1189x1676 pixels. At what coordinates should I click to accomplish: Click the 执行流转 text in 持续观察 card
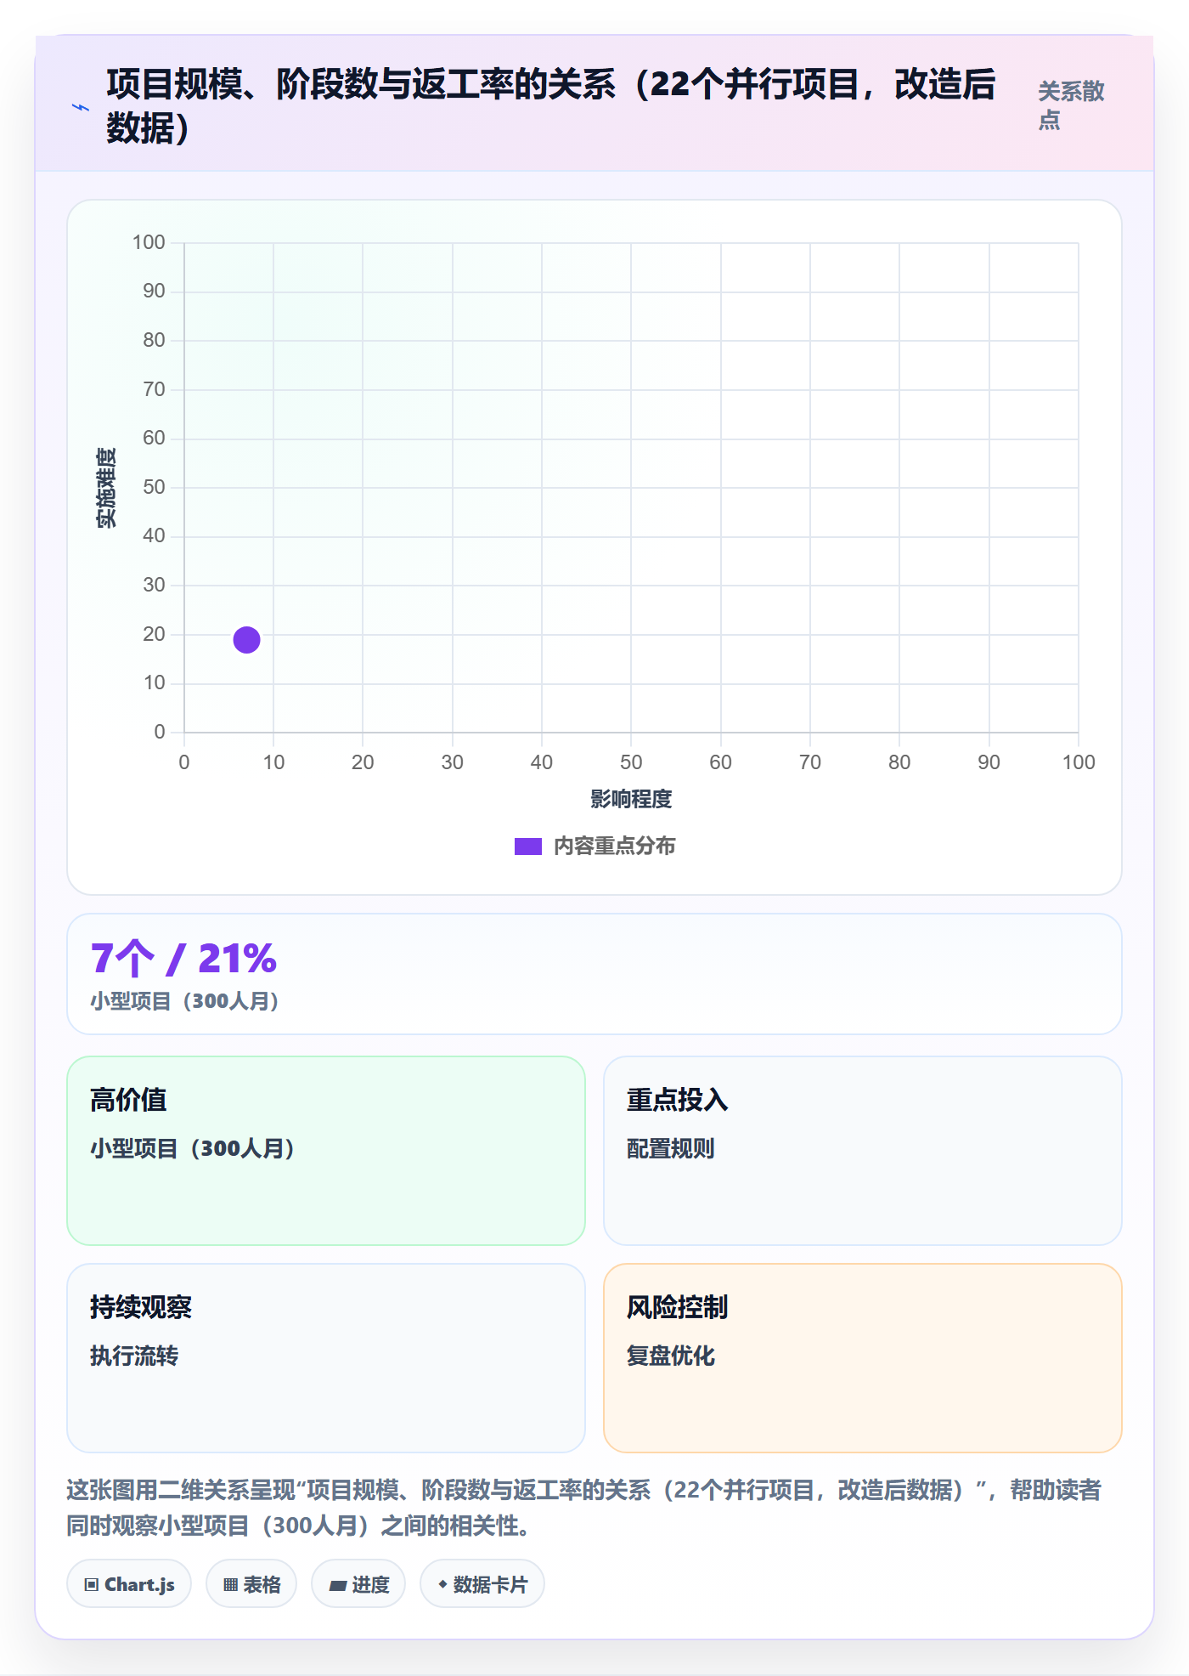pyautogui.click(x=134, y=1356)
